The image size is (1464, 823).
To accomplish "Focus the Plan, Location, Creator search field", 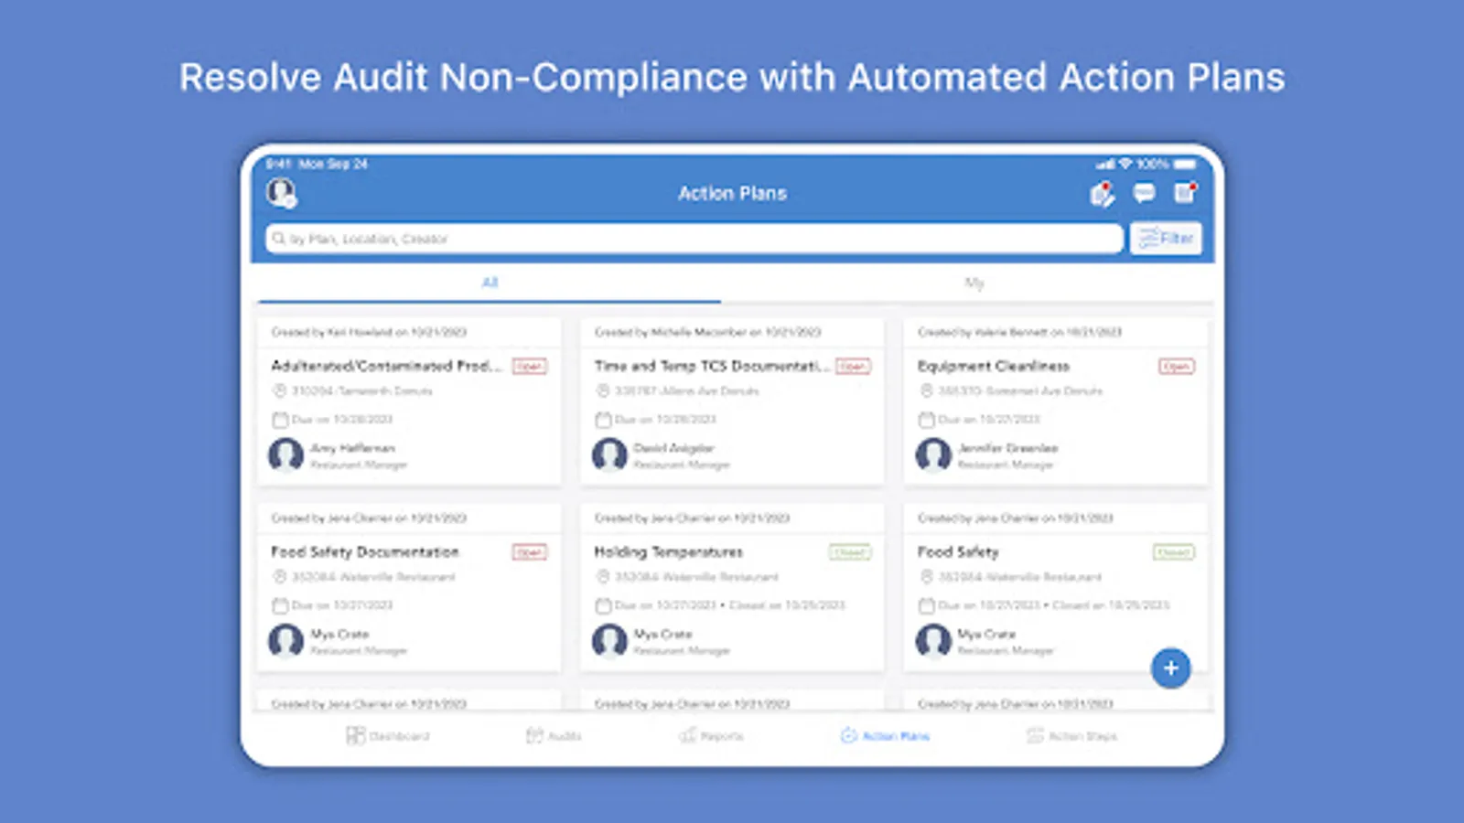I will pyautogui.click(x=694, y=239).
